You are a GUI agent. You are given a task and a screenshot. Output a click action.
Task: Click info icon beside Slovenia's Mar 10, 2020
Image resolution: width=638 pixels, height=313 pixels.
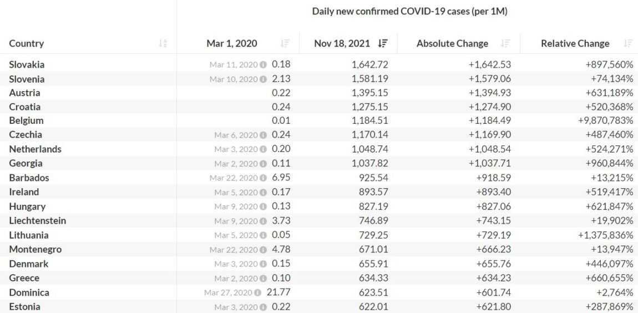coord(263,79)
